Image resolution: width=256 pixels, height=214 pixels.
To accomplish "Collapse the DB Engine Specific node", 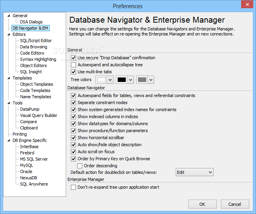I will coord(9,140).
